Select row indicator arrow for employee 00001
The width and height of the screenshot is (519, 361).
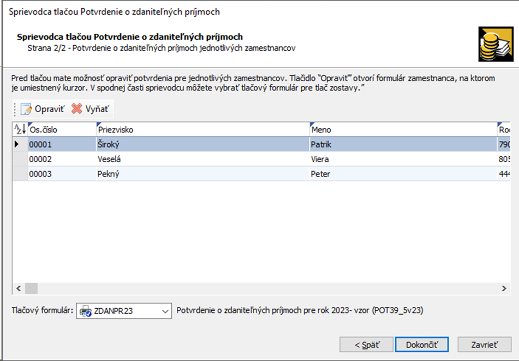pyautogui.click(x=17, y=144)
